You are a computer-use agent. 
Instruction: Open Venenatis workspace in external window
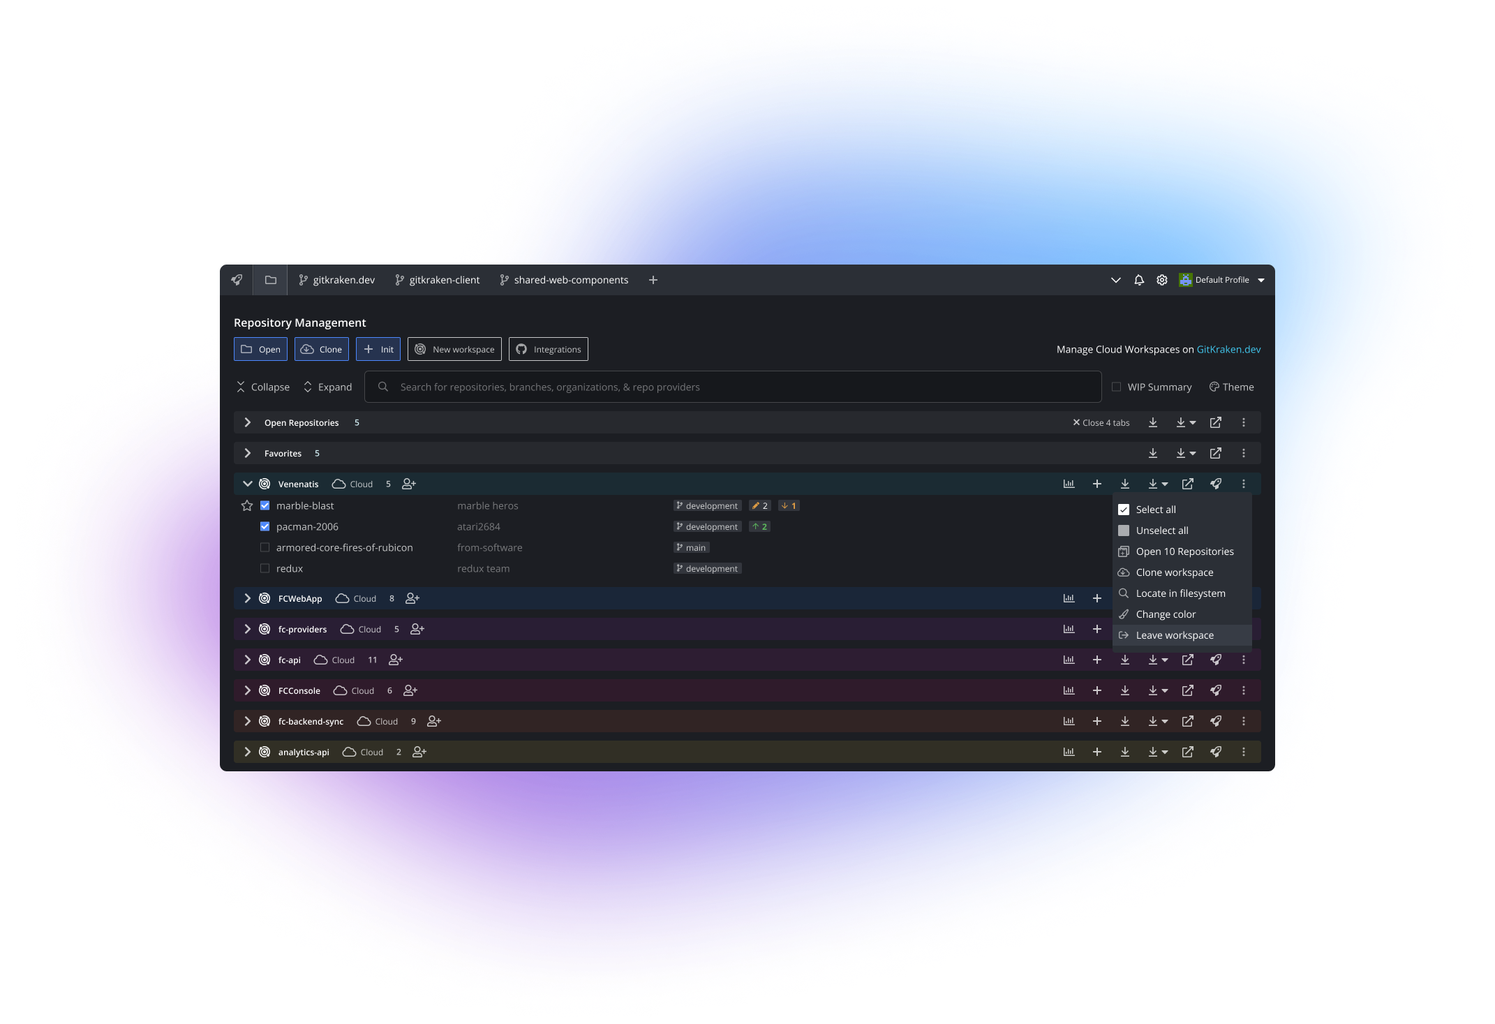click(x=1188, y=484)
